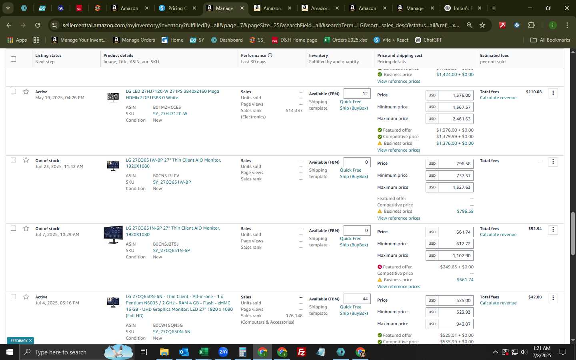576x360 pixels.
Task: Check the LG 27CQ651N-6P row checkbox
Action: pyautogui.click(x=13, y=228)
